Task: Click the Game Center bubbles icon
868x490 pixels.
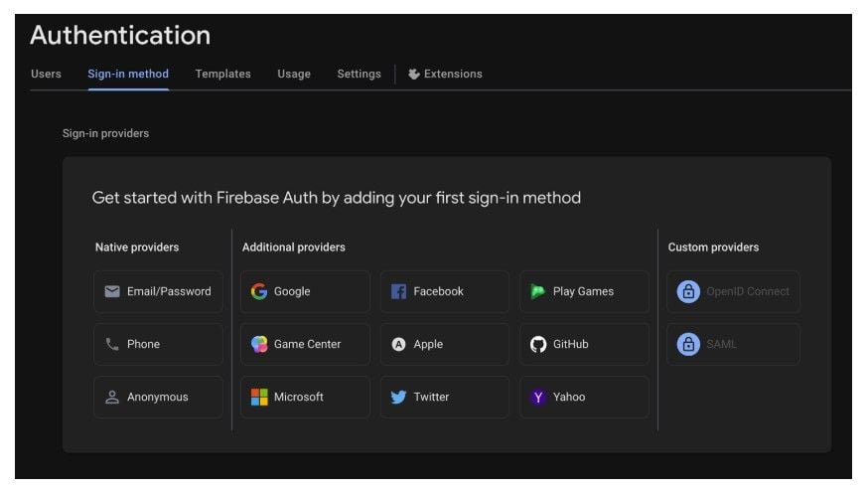Action: 259,344
